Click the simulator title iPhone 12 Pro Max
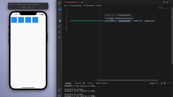Image resolution: width=173 pixels, height=97 pixels. 28,4
